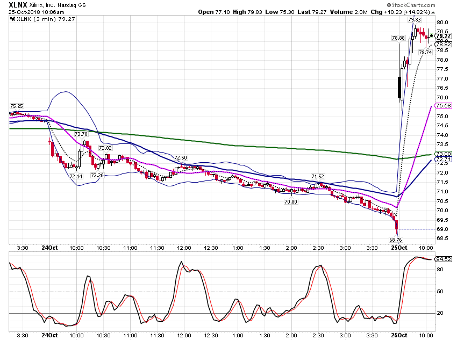Click the 76.0 label on the price axis
Image resolution: width=457 pixels, height=340 pixels.
pyautogui.click(x=442, y=98)
